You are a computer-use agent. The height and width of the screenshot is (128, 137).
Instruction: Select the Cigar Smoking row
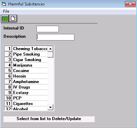30,60
